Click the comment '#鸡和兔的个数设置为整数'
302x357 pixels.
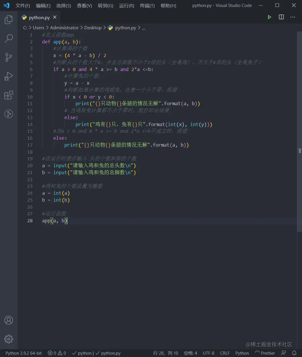coord(72,186)
